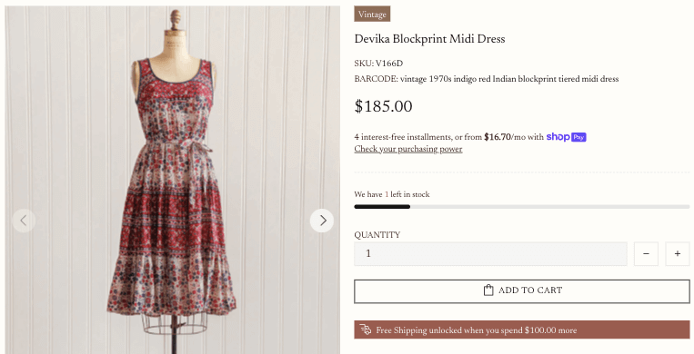This screenshot has height=354, width=694.
Task: Click the $185.00 price
Action: click(383, 106)
